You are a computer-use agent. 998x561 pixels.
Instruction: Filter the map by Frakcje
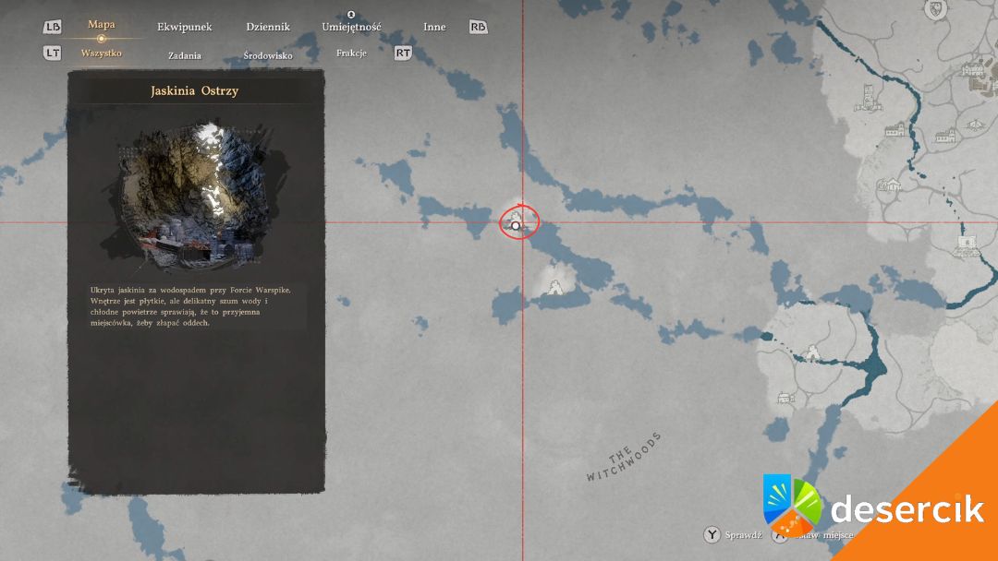pos(351,54)
